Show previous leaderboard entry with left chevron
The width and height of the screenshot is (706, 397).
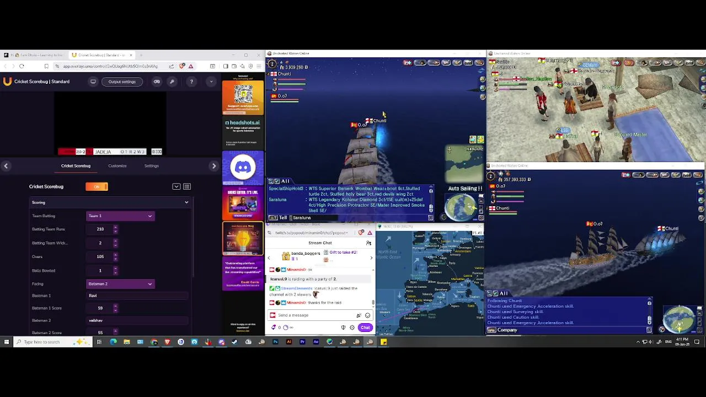coord(269,258)
